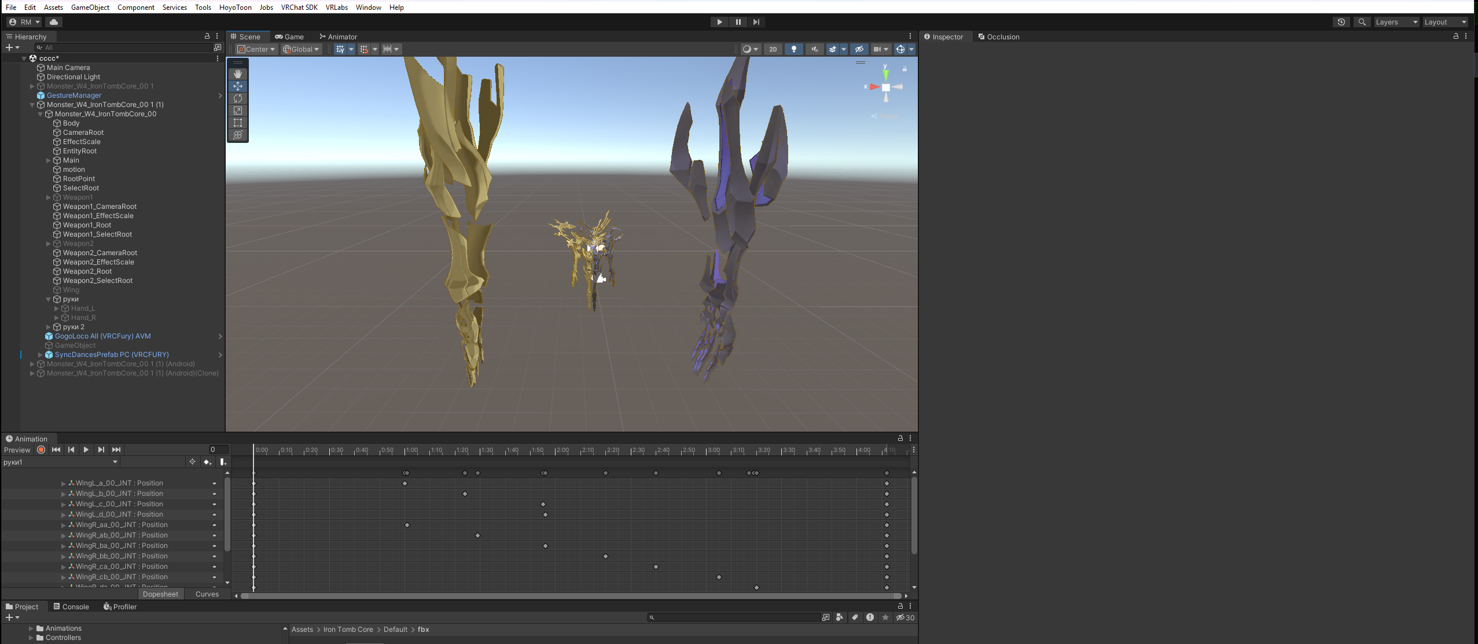Toggle 2D scene view mode
The image size is (1478, 644).
coord(773,49)
